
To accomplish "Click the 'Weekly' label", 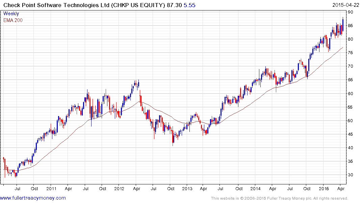I will coord(11,14).
